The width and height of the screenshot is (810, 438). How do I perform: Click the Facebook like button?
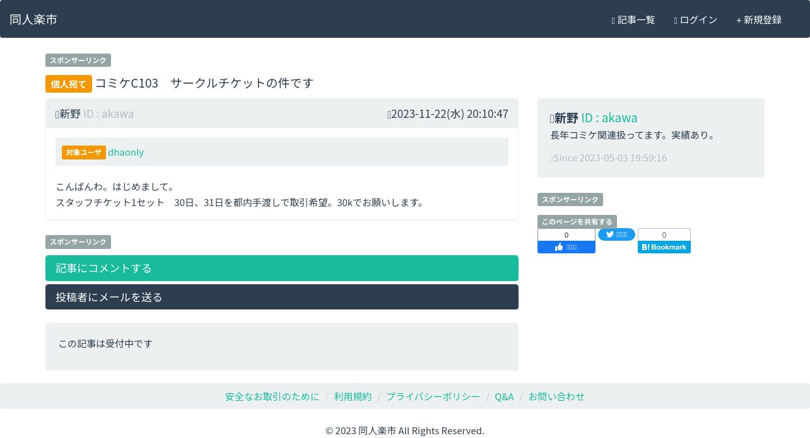(566, 247)
